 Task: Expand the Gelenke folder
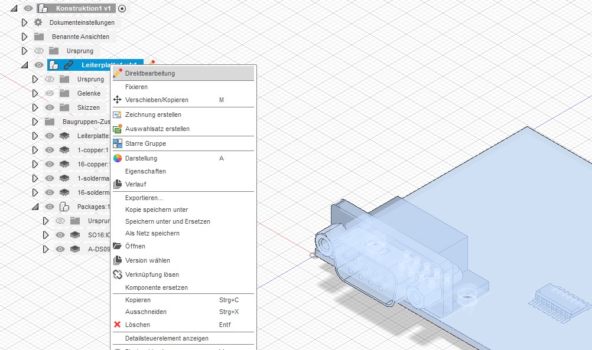click(x=35, y=93)
